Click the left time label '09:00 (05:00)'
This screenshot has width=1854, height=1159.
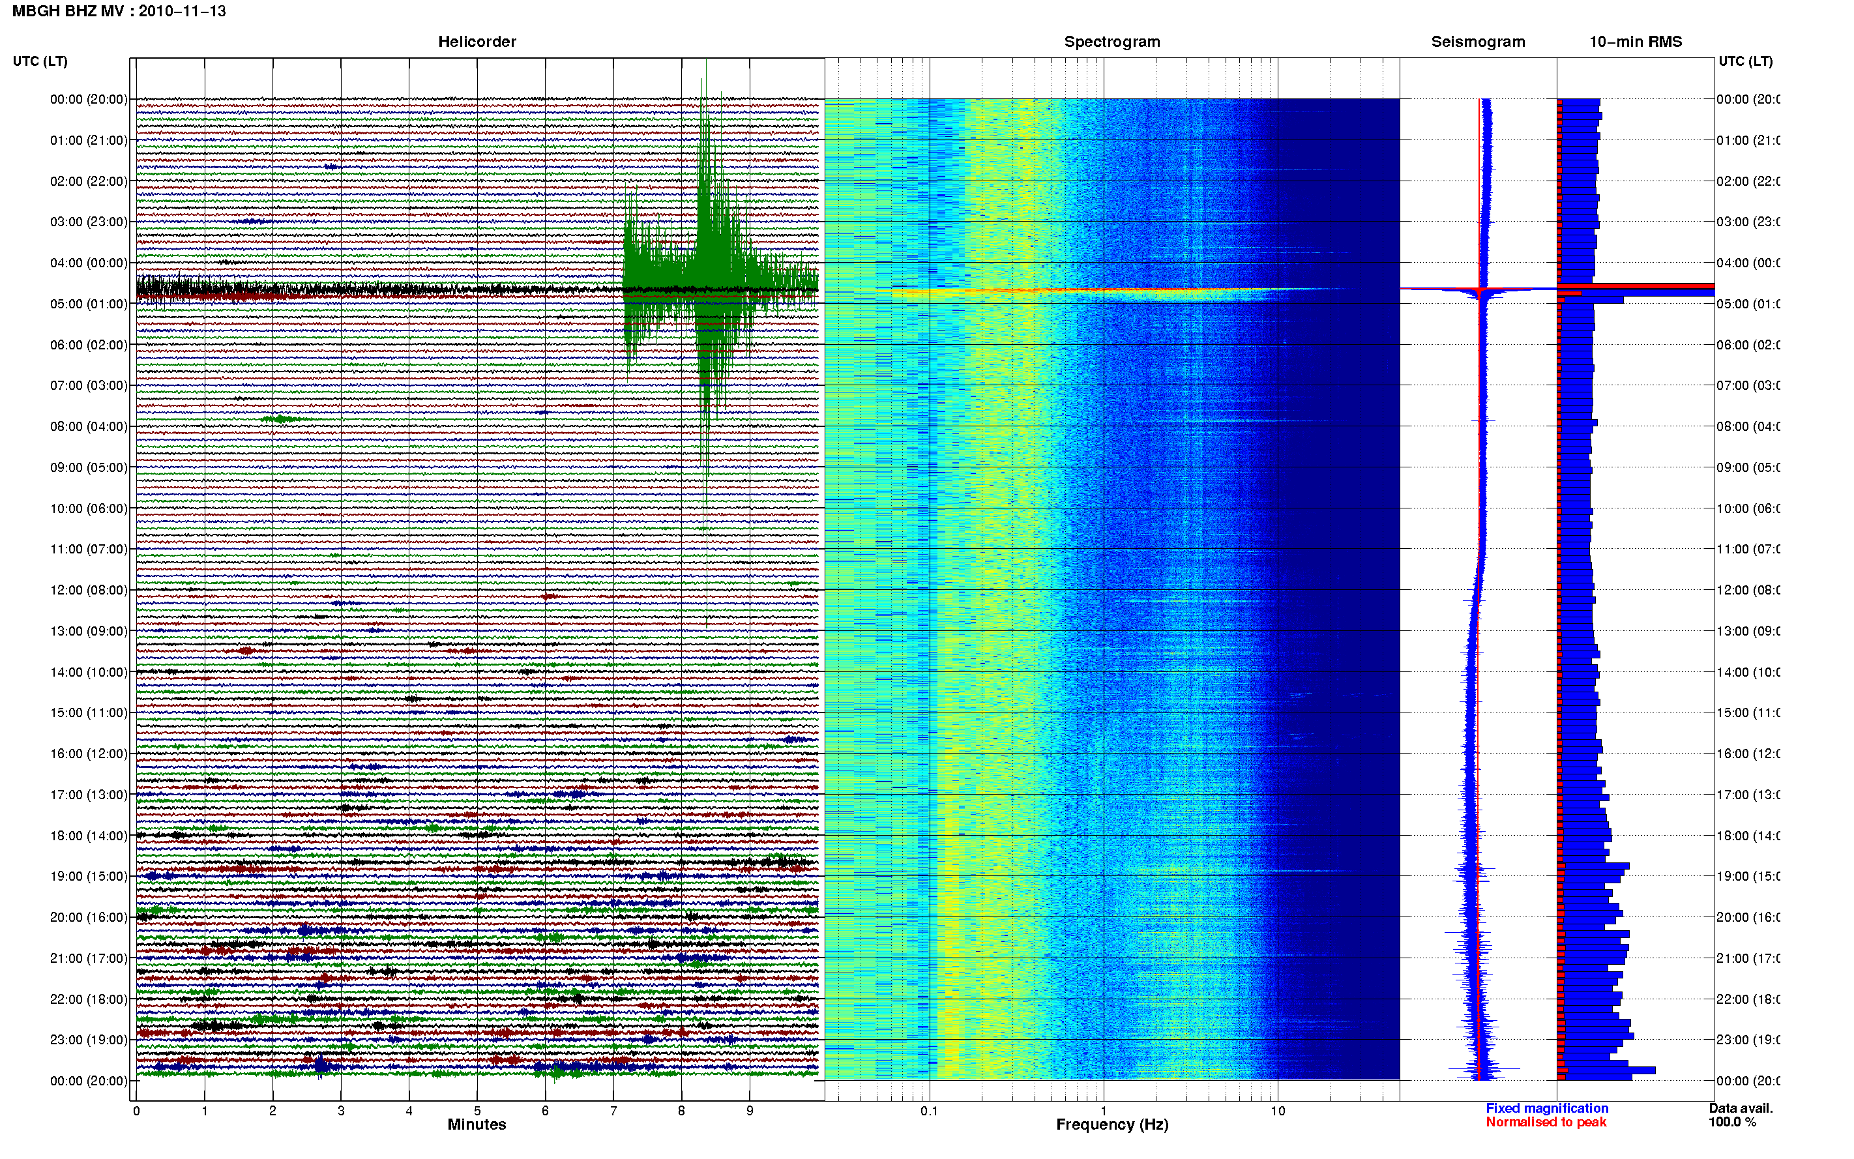(89, 467)
